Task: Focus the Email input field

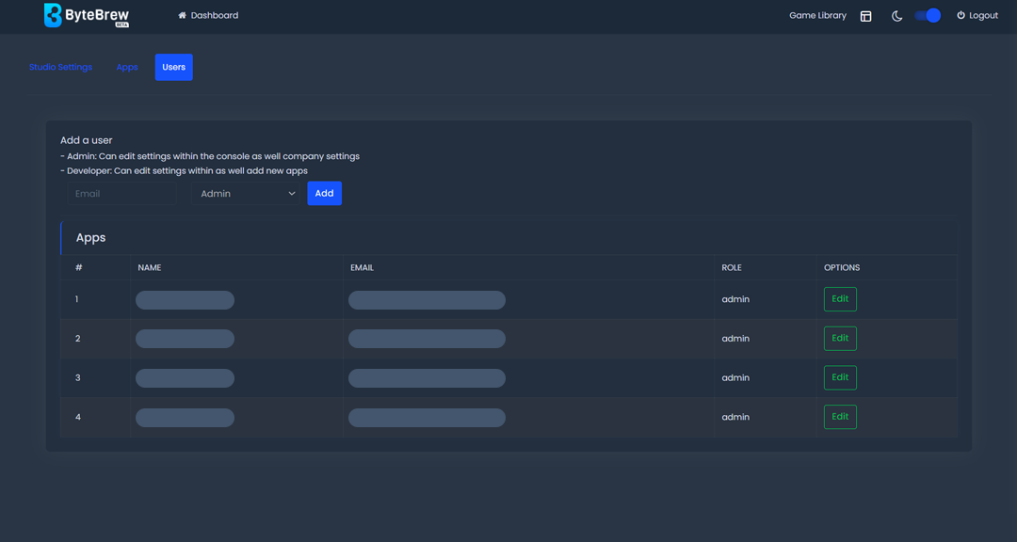Action: coord(121,193)
